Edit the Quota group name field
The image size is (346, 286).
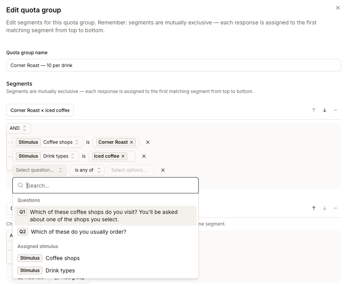(173, 65)
